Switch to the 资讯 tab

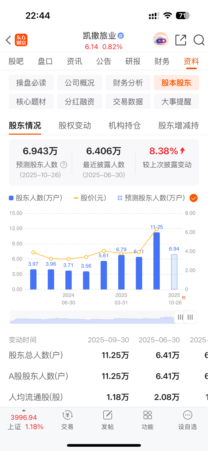(x=74, y=61)
